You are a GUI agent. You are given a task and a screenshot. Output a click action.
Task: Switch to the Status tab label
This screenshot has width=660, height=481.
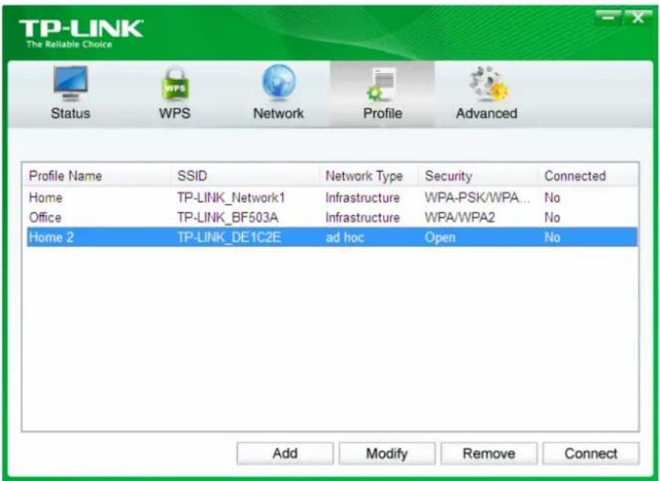tap(70, 113)
